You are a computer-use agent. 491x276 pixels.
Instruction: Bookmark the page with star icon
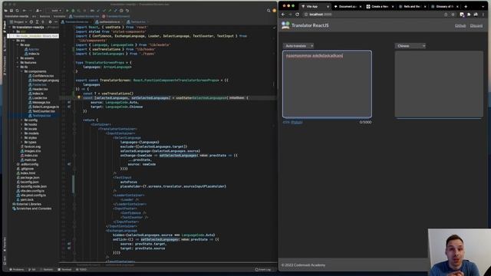(453, 15)
